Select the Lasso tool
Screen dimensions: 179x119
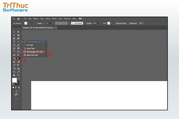(x=18, y=35)
